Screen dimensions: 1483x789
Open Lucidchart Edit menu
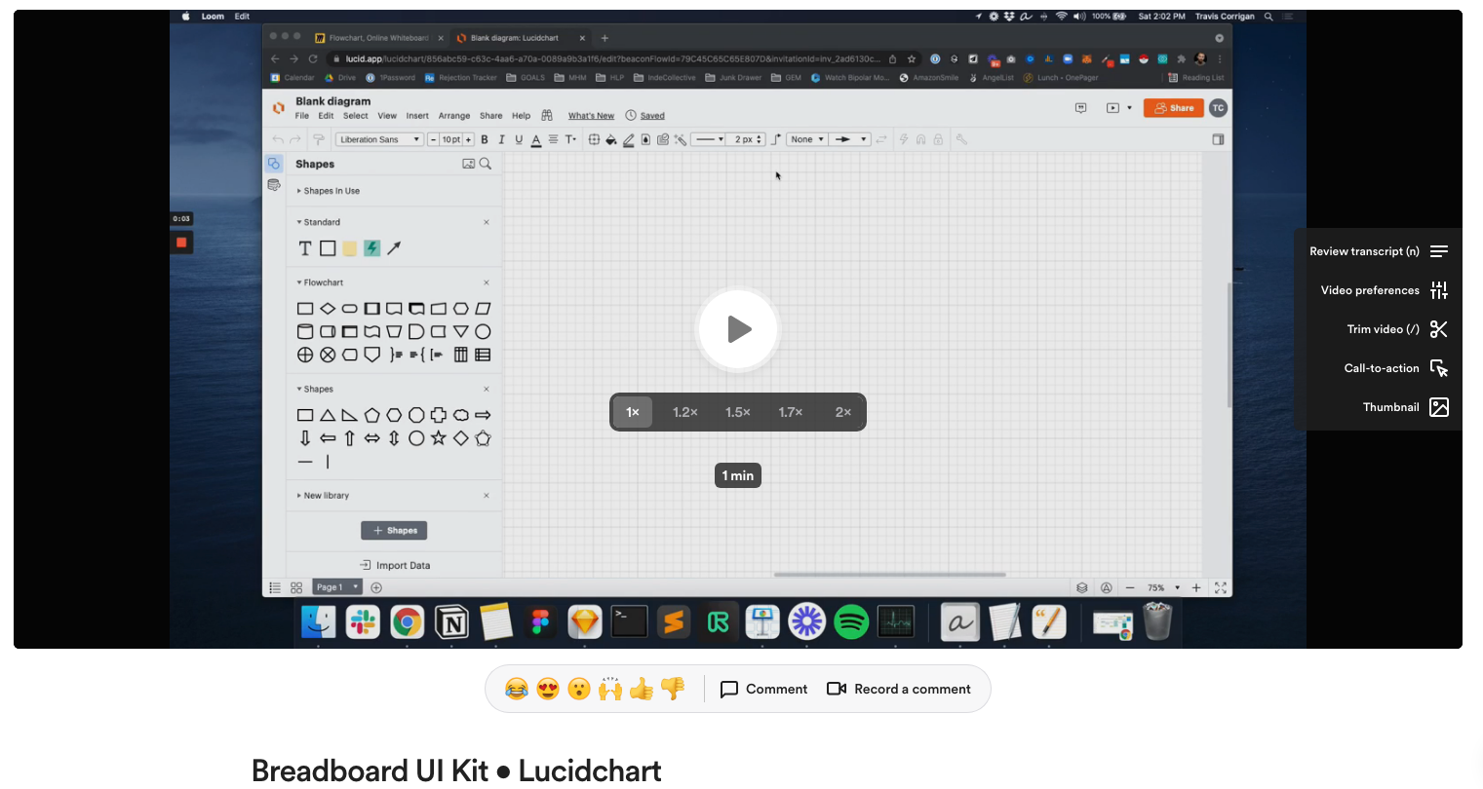pos(326,116)
